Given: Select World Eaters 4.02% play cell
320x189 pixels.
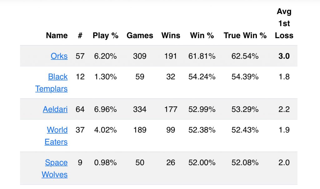Looking at the screenshot, I should tap(105, 130).
